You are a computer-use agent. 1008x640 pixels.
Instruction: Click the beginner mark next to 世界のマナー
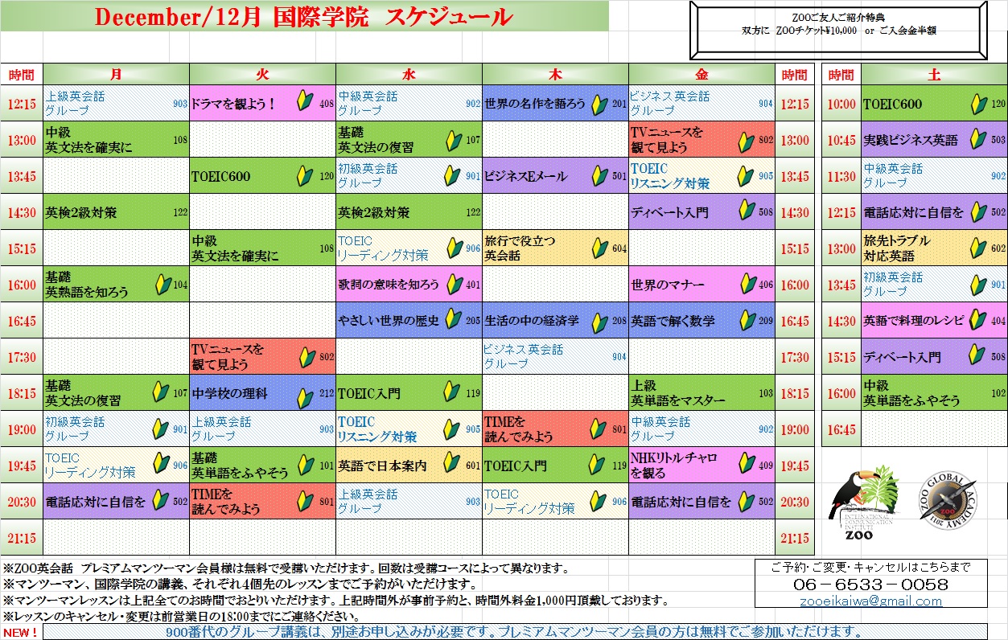click(746, 285)
